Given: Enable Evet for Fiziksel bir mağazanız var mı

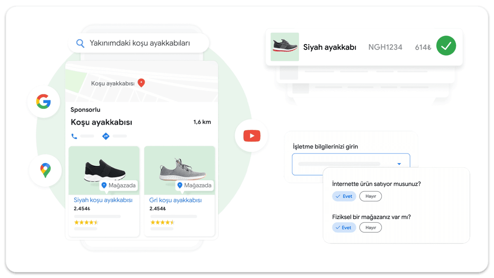Looking at the screenshot, I should (x=344, y=227).
